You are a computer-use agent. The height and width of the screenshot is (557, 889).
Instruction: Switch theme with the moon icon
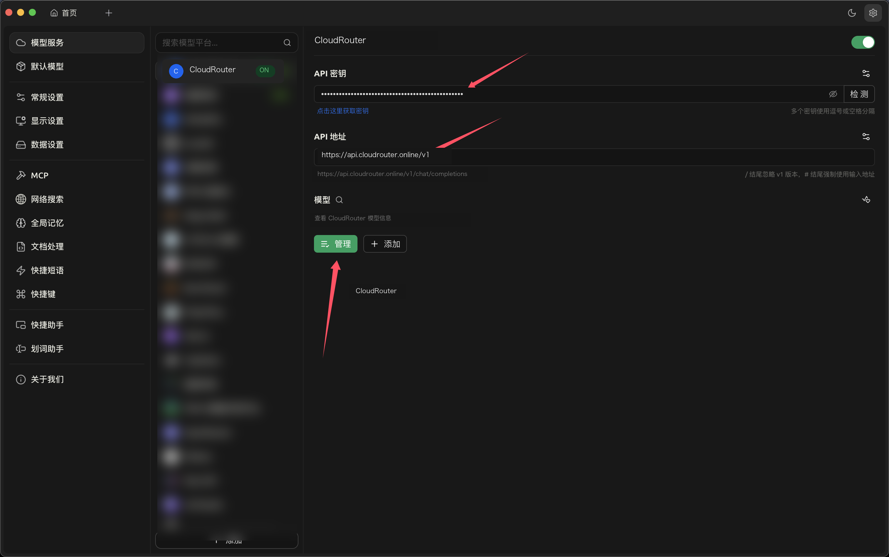(852, 13)
